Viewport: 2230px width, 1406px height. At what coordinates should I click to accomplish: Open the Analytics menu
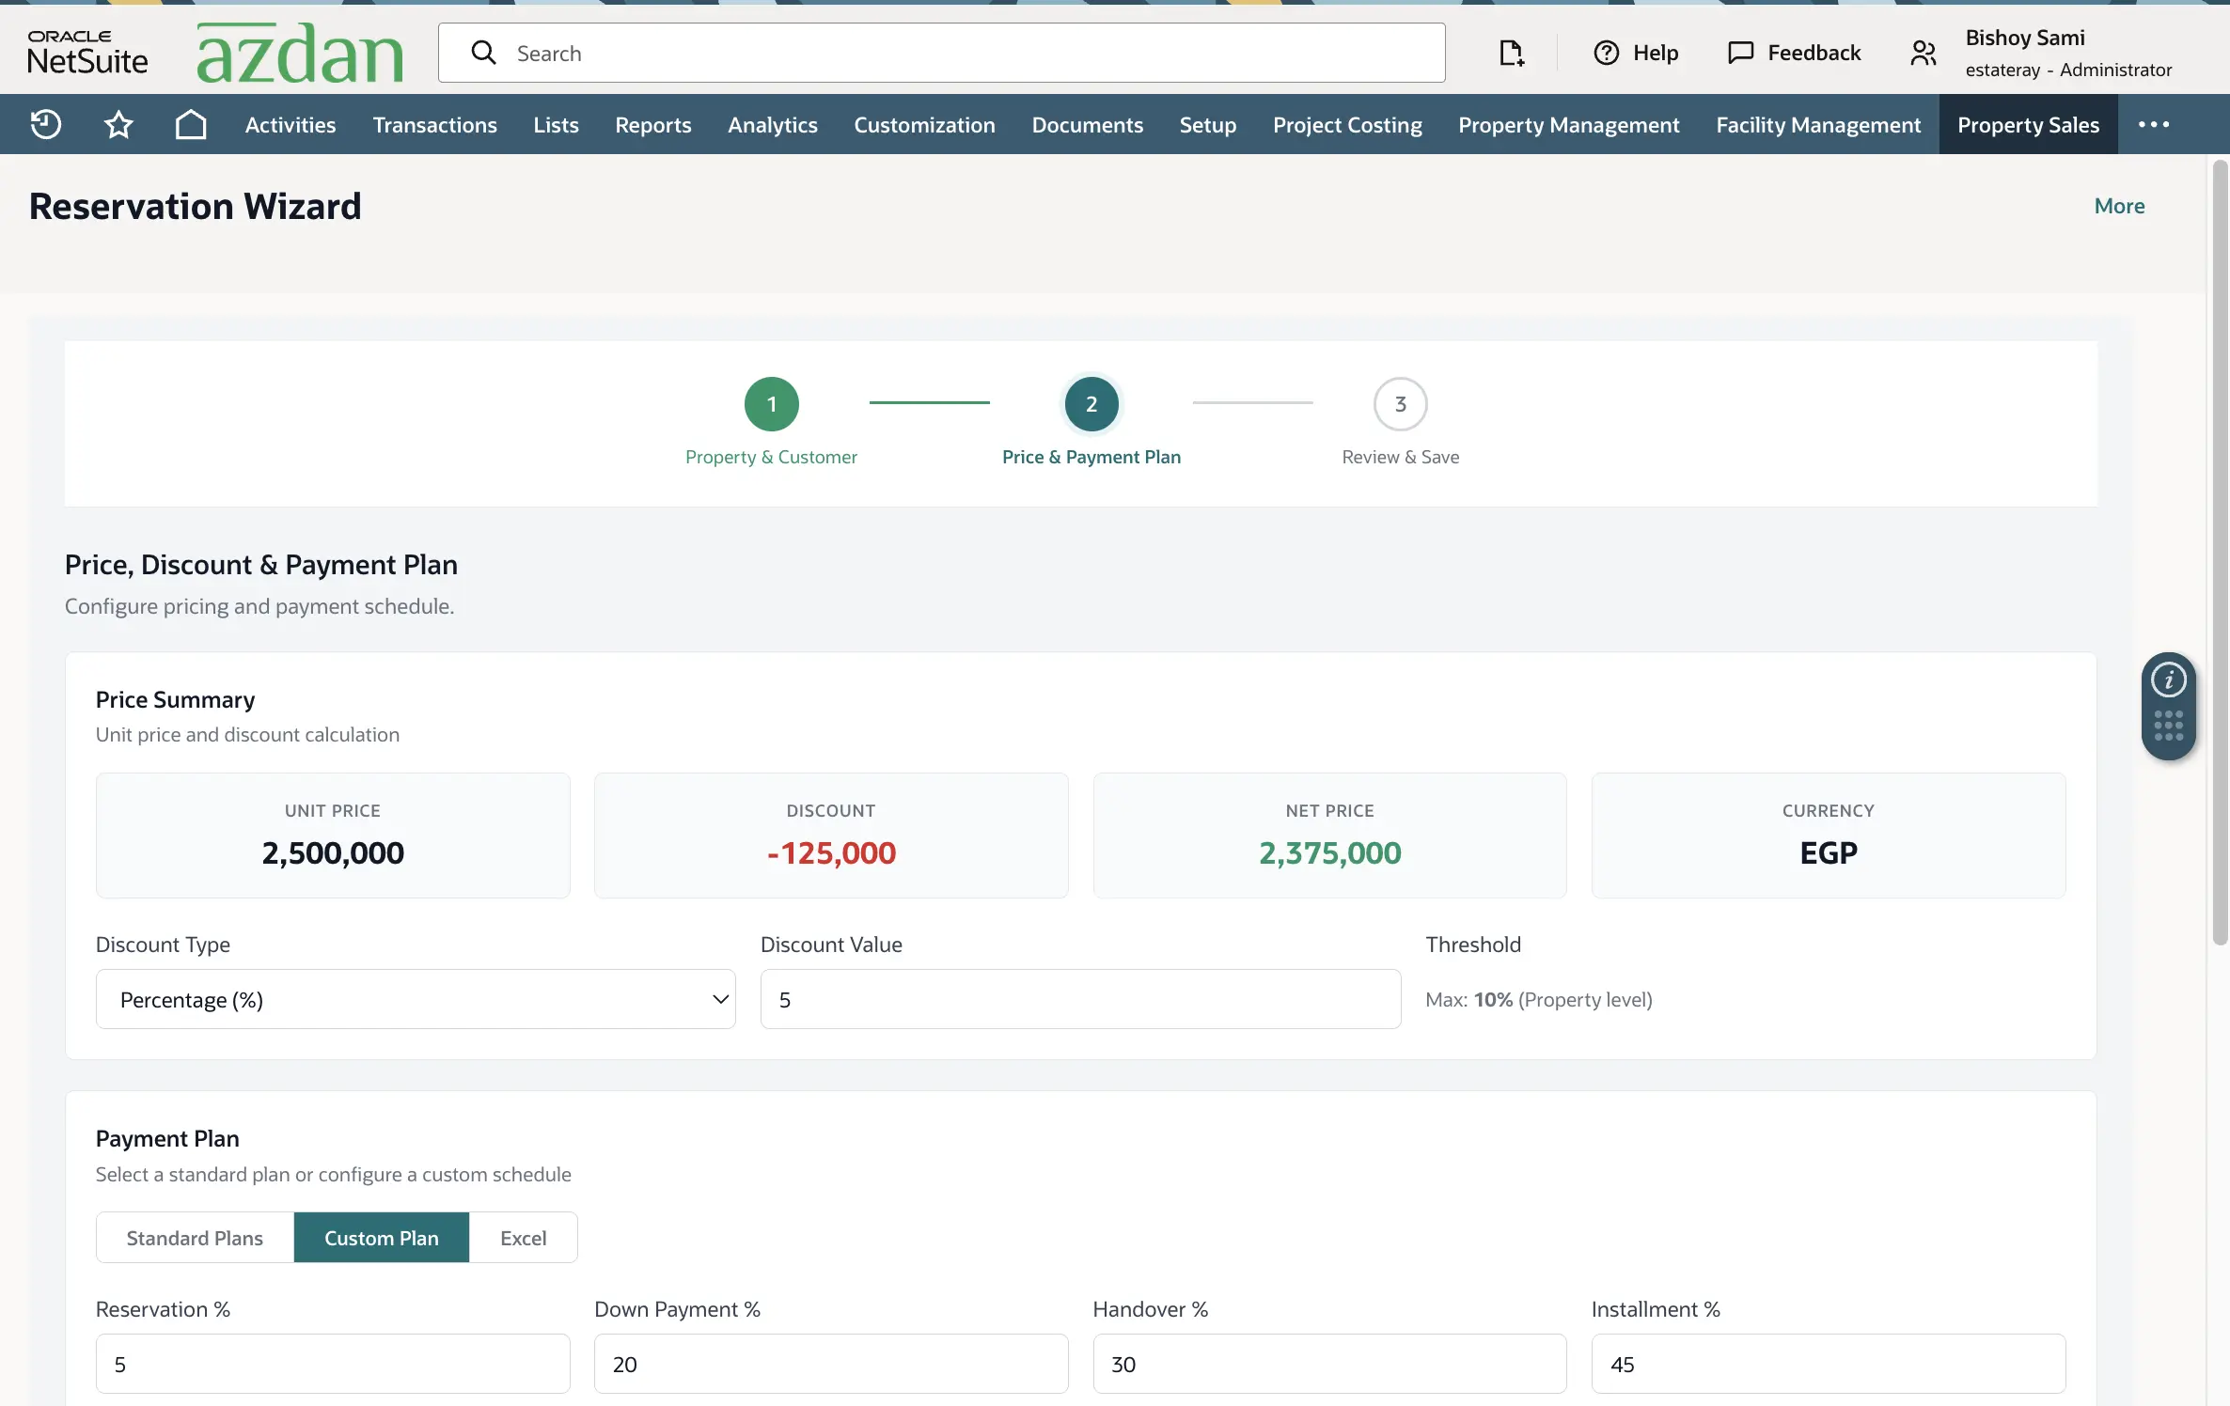(x=772, y=124)
